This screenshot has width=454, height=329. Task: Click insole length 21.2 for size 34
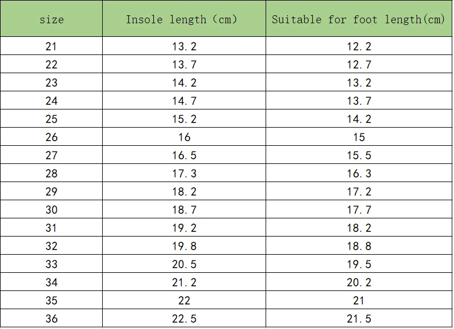pyautogui.click(x=184, y=282)
